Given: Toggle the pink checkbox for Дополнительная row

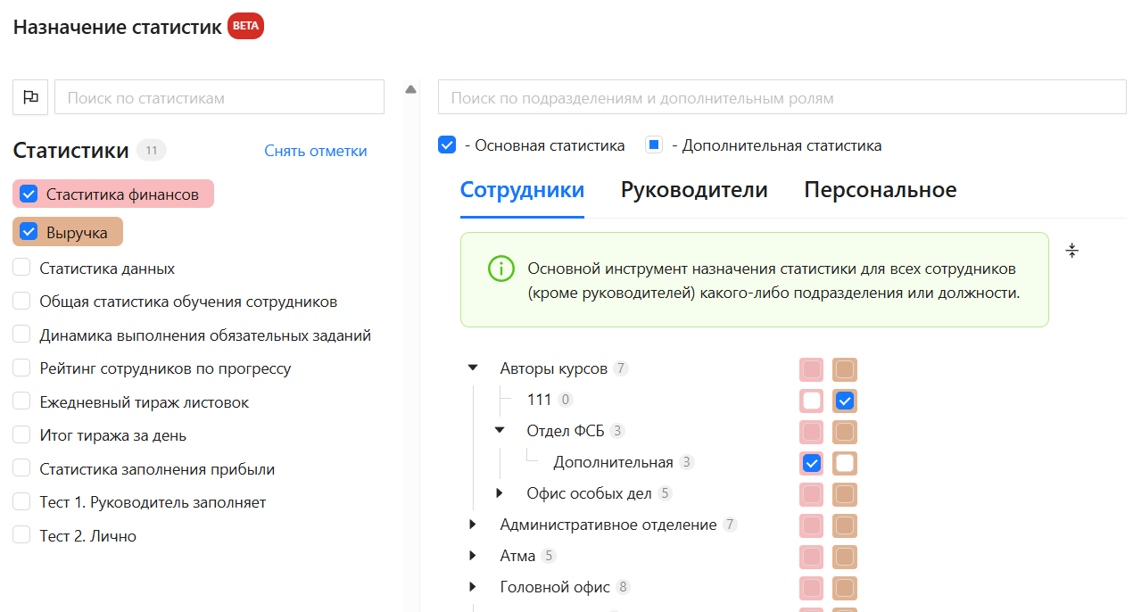Looking at the screenshot, I should (811, 463).
